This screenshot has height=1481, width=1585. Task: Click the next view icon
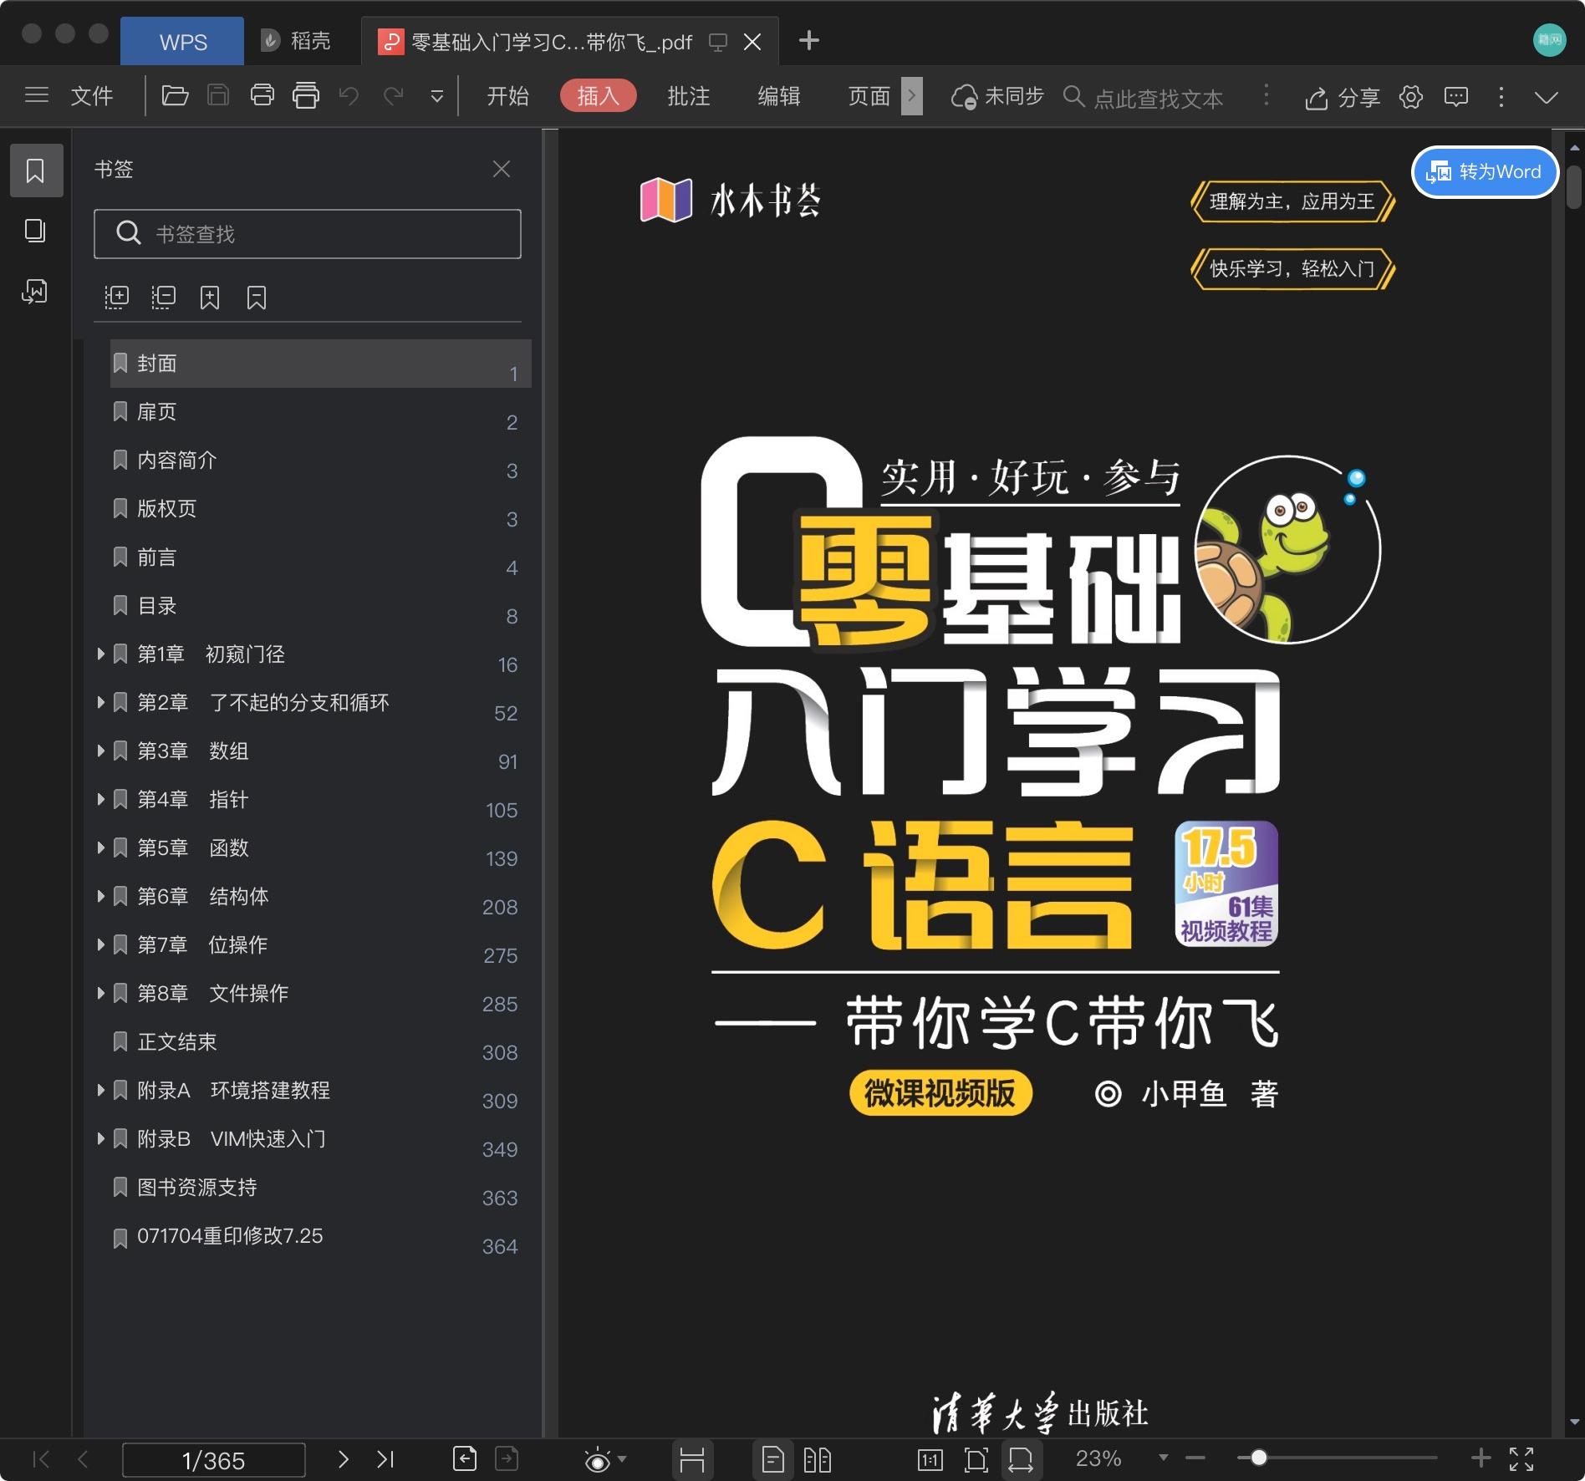coord(507,1458)
